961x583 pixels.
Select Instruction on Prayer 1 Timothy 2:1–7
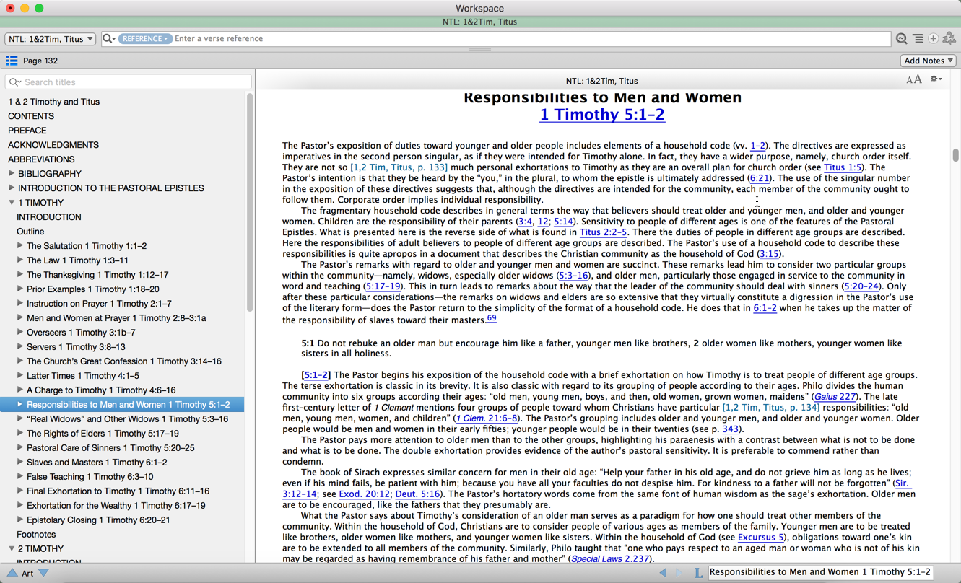(x=99, y=304)
